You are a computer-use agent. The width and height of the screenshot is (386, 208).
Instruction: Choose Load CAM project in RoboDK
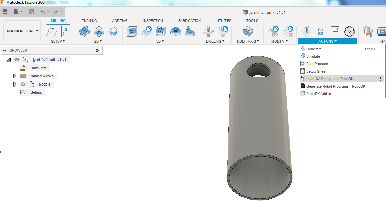pyautogui.click(x=329, y=79)
